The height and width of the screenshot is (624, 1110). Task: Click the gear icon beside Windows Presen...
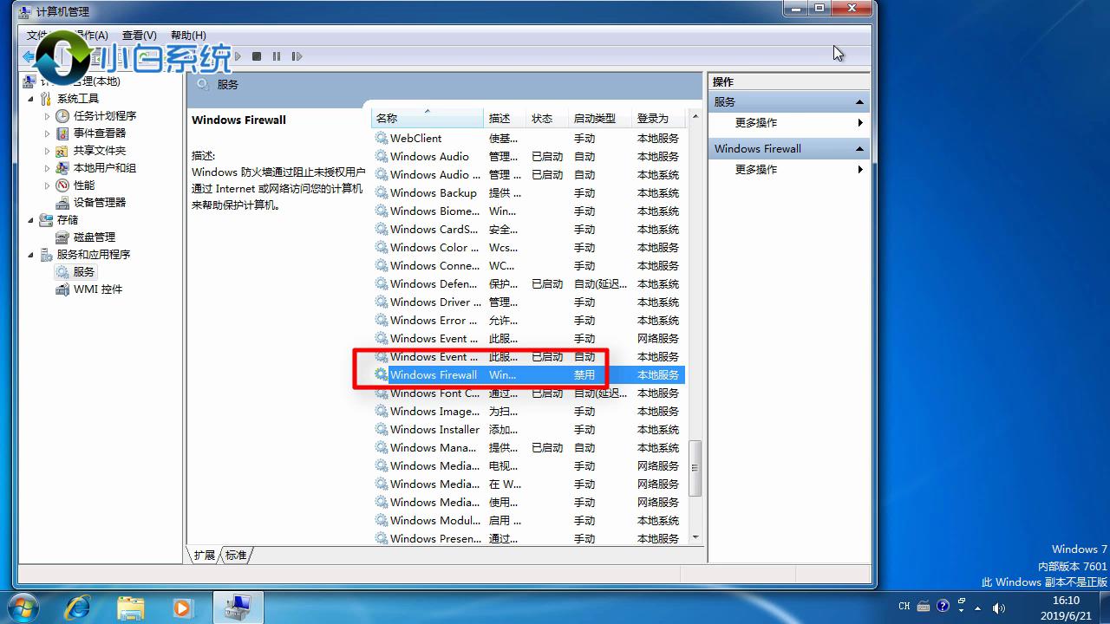pos(381,538)
